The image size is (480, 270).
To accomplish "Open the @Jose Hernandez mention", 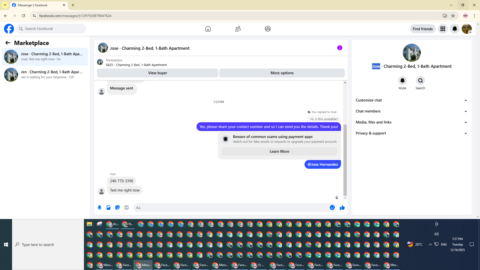I will (323, 164).
